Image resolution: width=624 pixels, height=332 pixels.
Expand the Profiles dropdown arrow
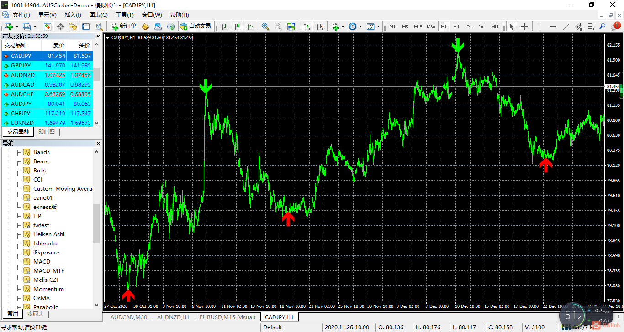click(34, 26)
